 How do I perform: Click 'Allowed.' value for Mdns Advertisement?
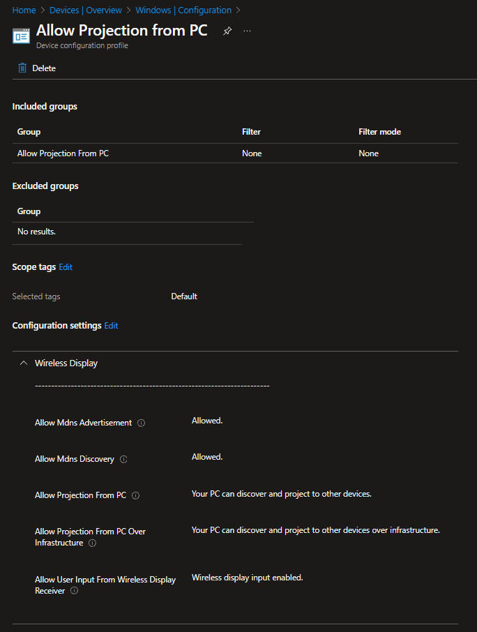tap(207, 421)
